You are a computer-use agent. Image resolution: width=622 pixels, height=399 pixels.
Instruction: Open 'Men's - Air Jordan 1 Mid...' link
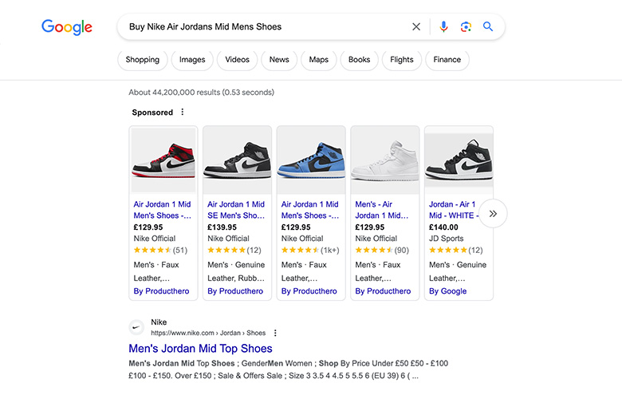(x=382, y=210)
